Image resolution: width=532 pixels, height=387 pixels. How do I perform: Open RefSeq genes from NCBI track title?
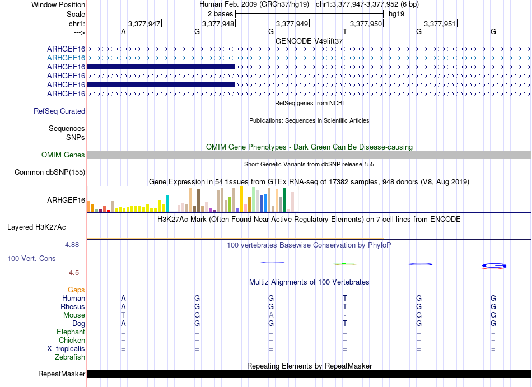pyautogui.click(x=309, y=103)
